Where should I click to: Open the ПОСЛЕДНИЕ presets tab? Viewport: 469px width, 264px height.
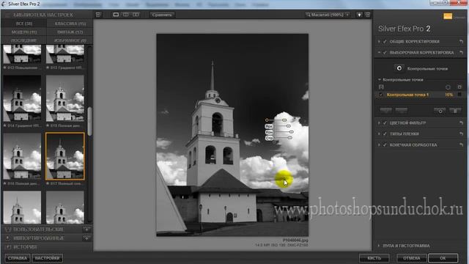point(24,40)
